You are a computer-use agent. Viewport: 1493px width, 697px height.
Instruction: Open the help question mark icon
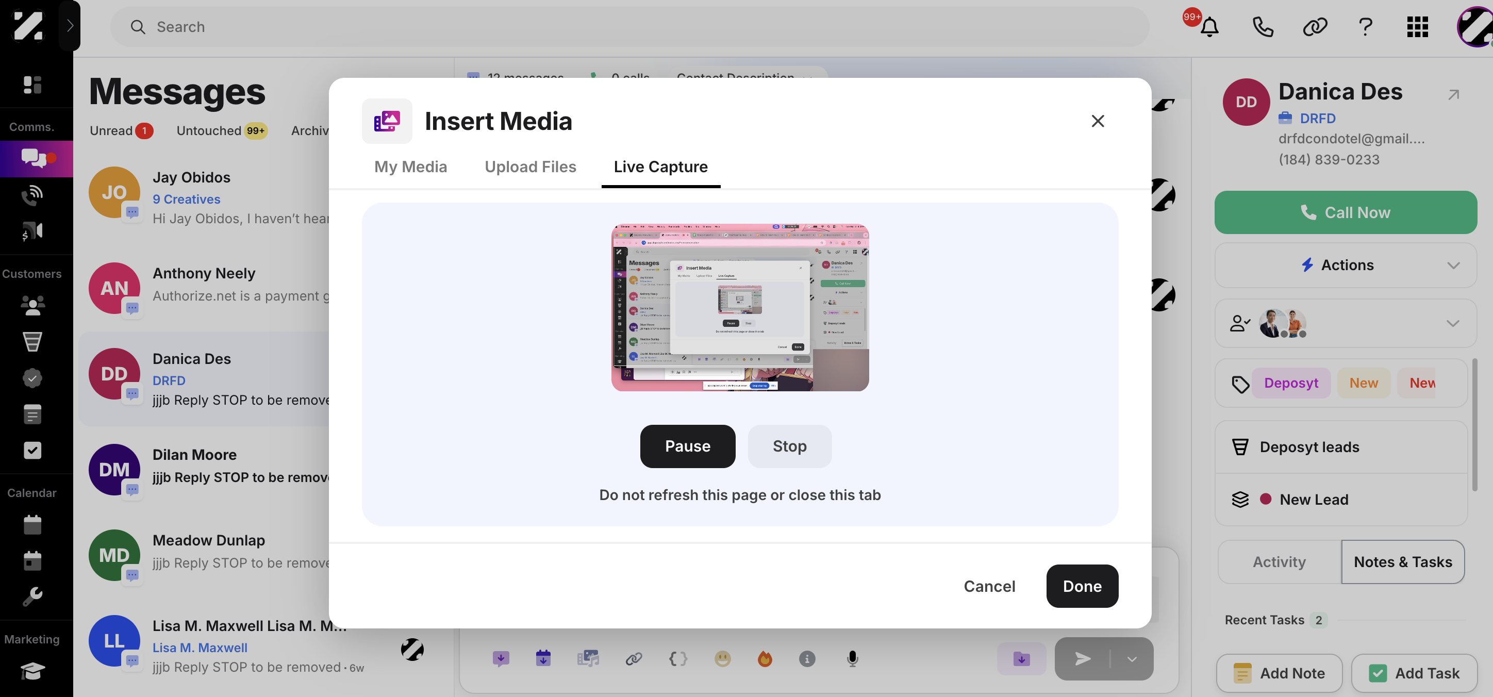tap(1366, 27)
